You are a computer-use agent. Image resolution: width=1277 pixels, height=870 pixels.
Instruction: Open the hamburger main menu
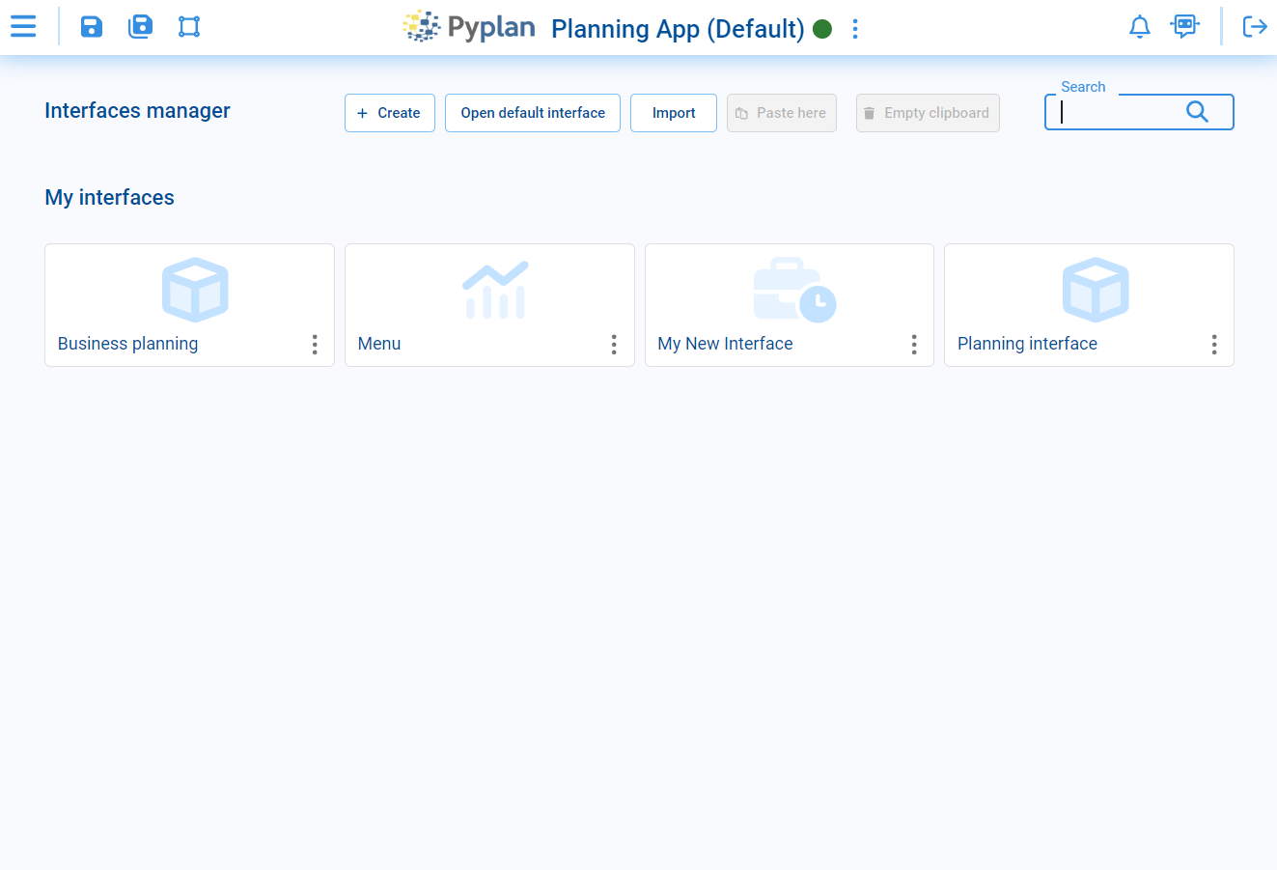click(x=23, y=26)
